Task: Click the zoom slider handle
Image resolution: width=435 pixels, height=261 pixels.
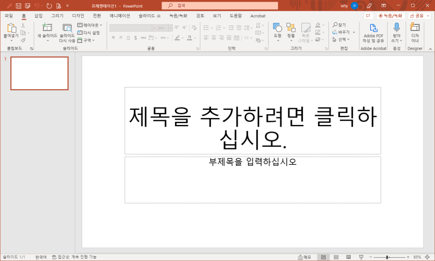Action: tap(387, 257)
